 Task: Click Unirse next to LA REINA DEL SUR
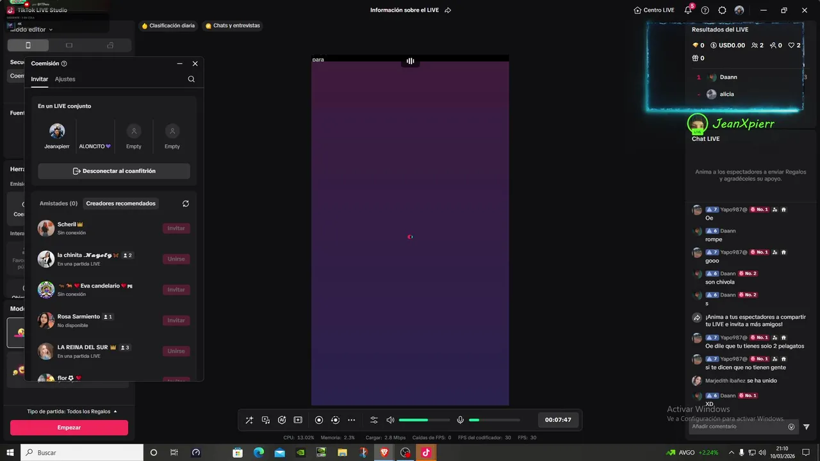176,352
